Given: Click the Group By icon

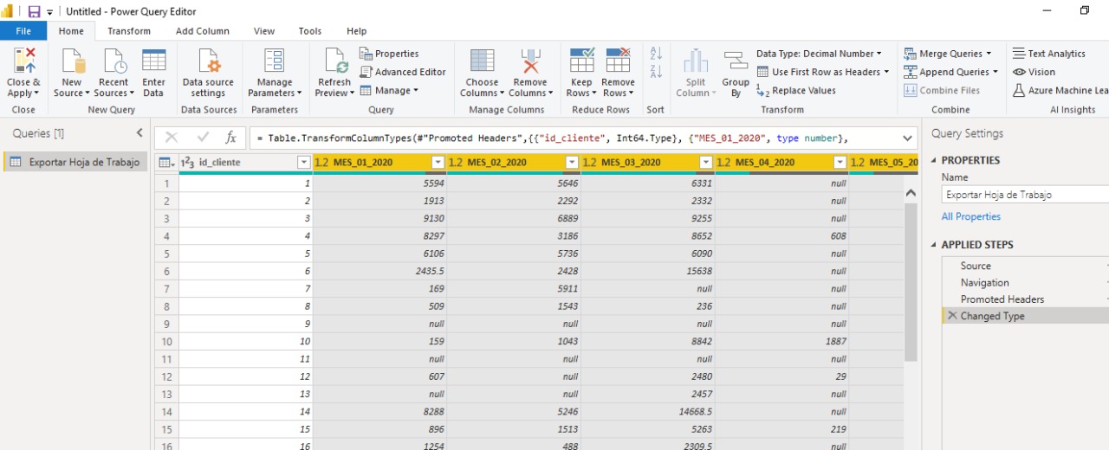Looking at the screenshot, I should click(736, 61).
